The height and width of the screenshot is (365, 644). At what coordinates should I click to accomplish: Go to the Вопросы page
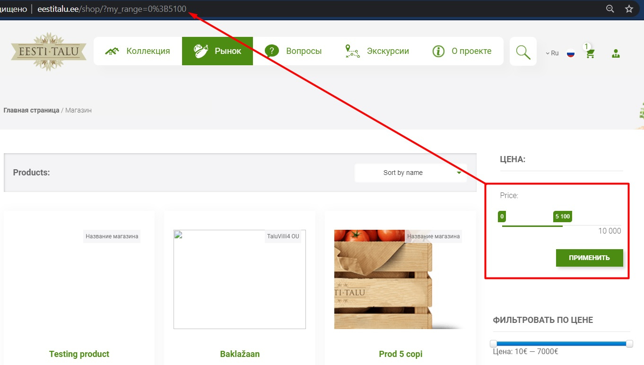click(293, 51)
